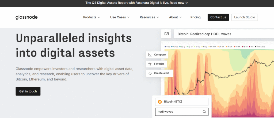Viewport: 274px width, 118px height.
Task: Click the glassnode logo
Action: coord(26,17)
